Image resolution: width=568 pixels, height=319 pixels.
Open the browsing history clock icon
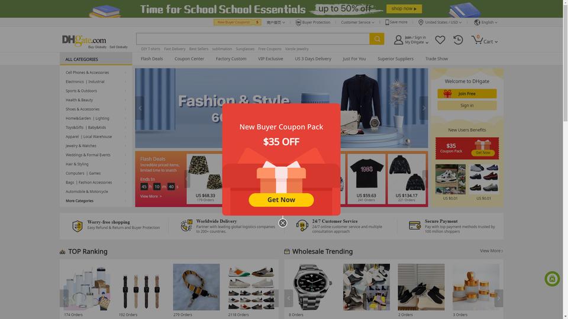pyautogui.click(x=458, y=40)
